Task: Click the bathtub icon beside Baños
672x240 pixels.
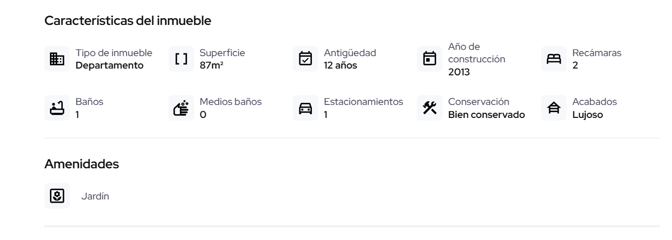Action: (x=57, y=108)
